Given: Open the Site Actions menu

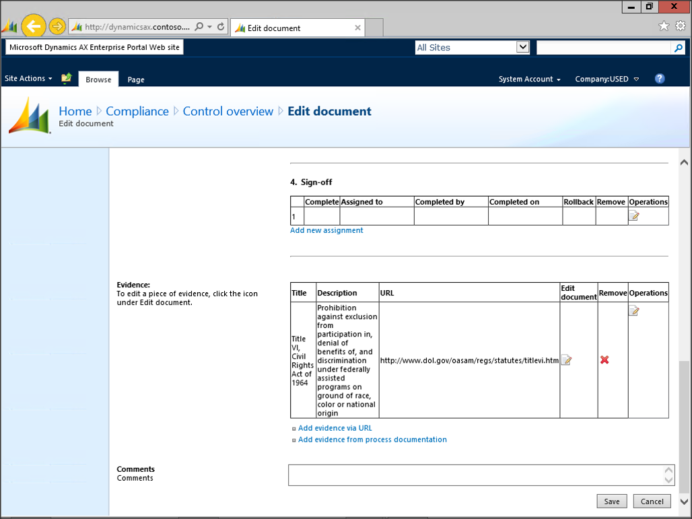Looking at the screenshot, I should [x=28, y=79].
